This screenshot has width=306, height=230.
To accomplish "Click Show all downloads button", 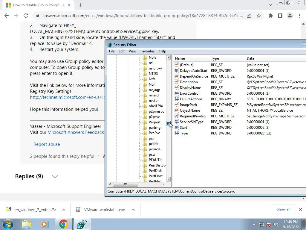I will (283, 209).
